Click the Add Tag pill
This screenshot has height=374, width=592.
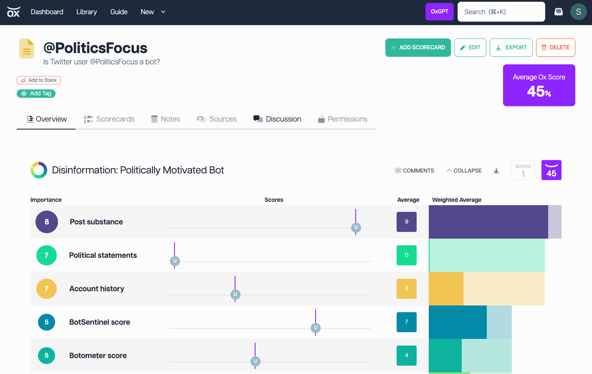[x=36, y=94]
